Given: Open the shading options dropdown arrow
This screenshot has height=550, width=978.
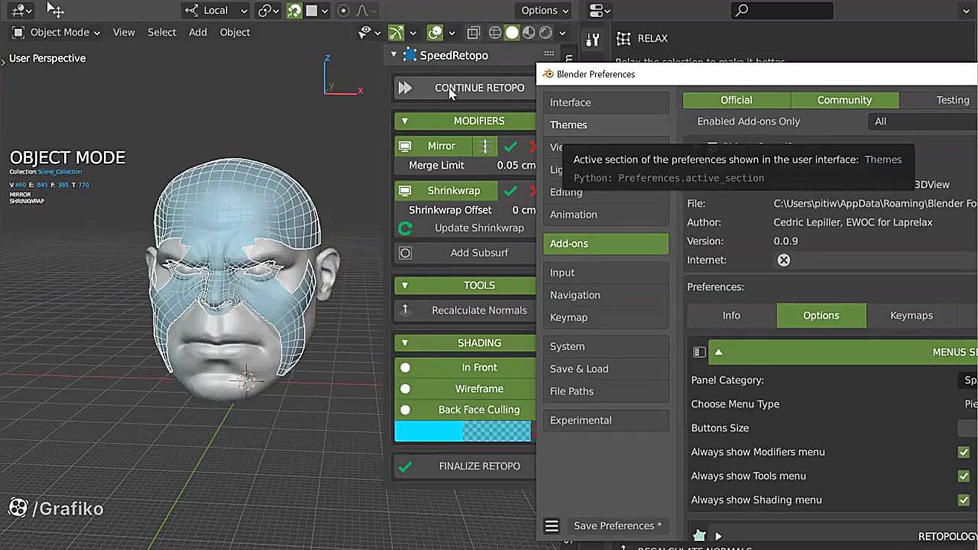Looking at the screenshot, I should coord(562,32).
